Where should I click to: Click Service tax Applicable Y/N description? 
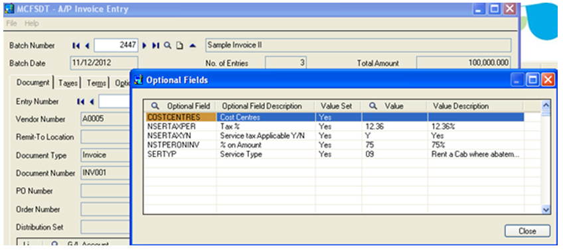coord(266,136)
